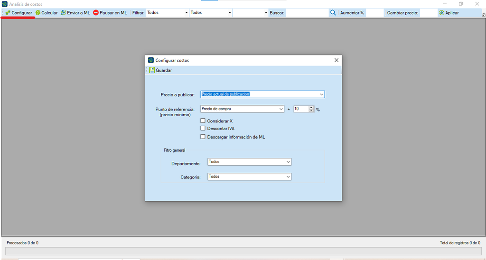Click the toolbar overflow arrow
486x260 pixels.
tap(484, 15)
